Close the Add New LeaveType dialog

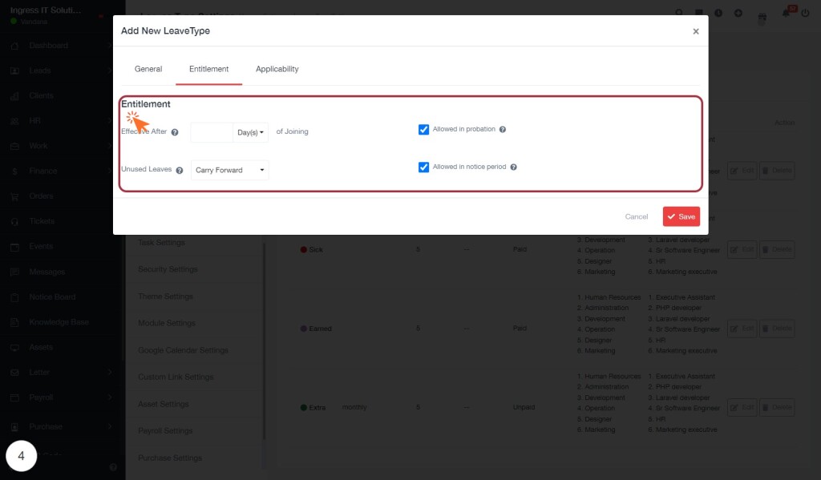tap(695, 31)
